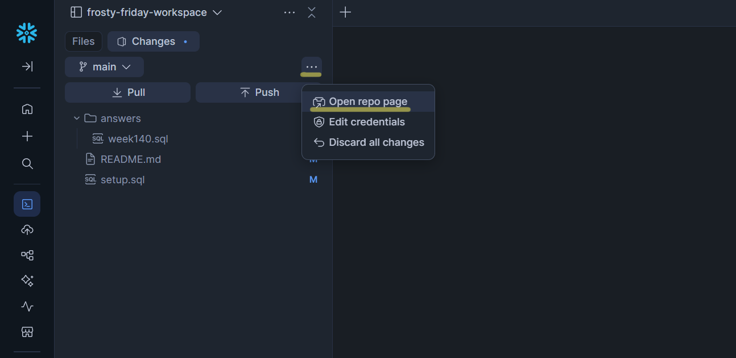Viewport: 736px width, 358px height.
Task: Open the main branch selector
Action: coord(104,66)
